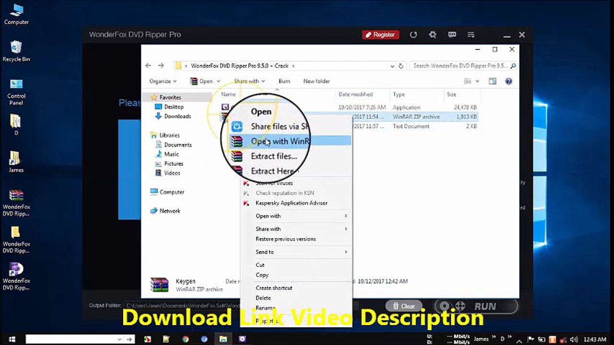Screen dimensions: 614x345
Task: Open the WonderFox menu list icon
Action: click(x=471, y=35)
